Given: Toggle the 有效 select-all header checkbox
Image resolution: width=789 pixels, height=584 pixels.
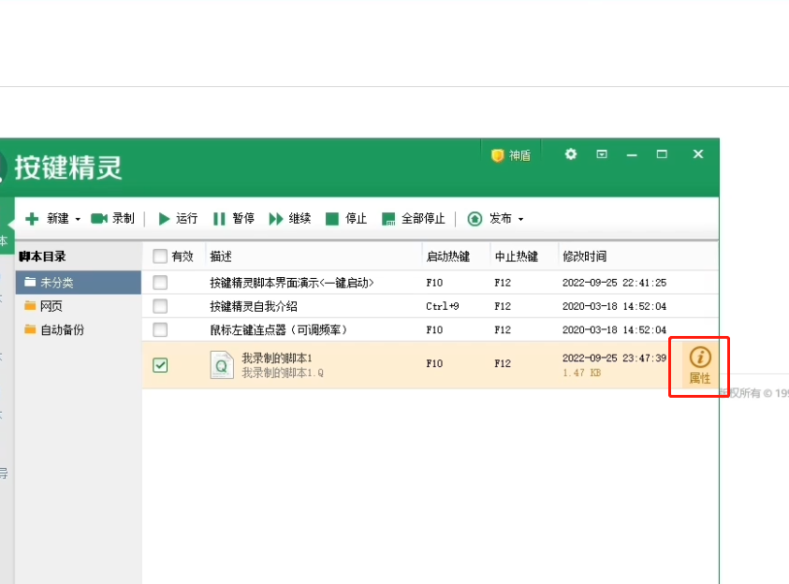Looking at the screenshot, I should 160,256.
